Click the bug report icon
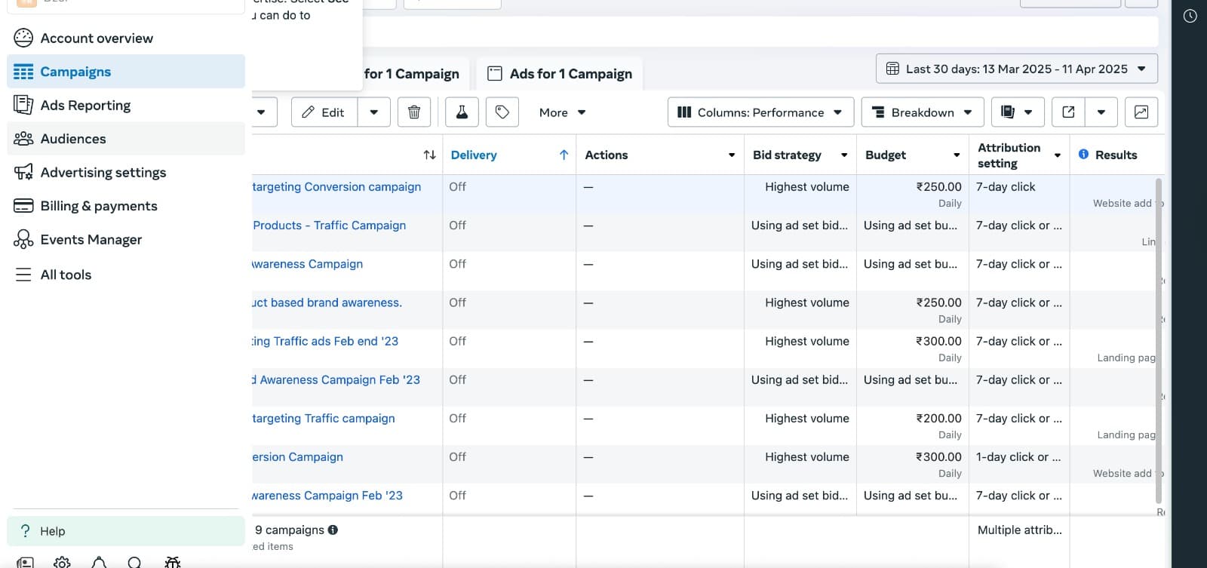This screenshot has height=568, width=1207. click(x=173, y=563)
